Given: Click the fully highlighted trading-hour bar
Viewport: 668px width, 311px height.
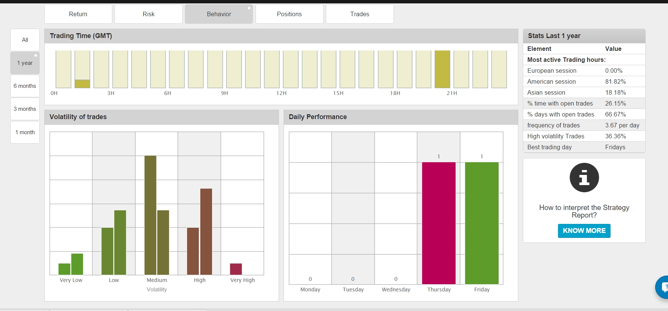Looking at the screenshot, I should [x=442, y=69].
